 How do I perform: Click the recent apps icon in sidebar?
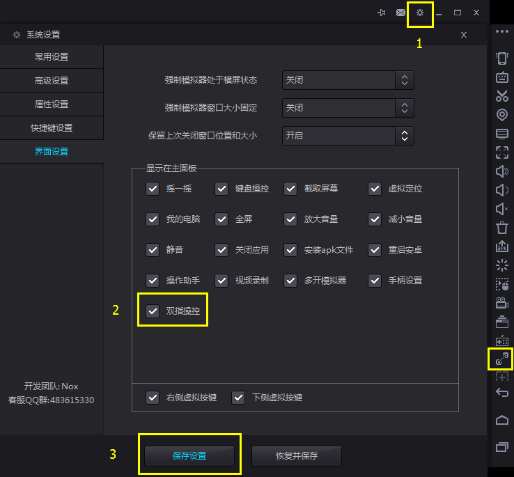coord(502,447)
